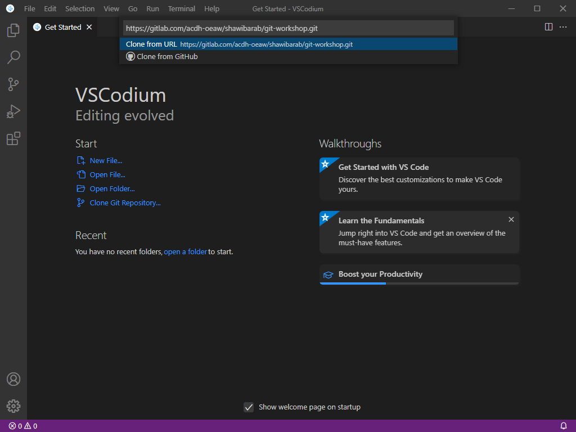Toggle Show welcome page on startup checkbox

[x=249, y=407]
